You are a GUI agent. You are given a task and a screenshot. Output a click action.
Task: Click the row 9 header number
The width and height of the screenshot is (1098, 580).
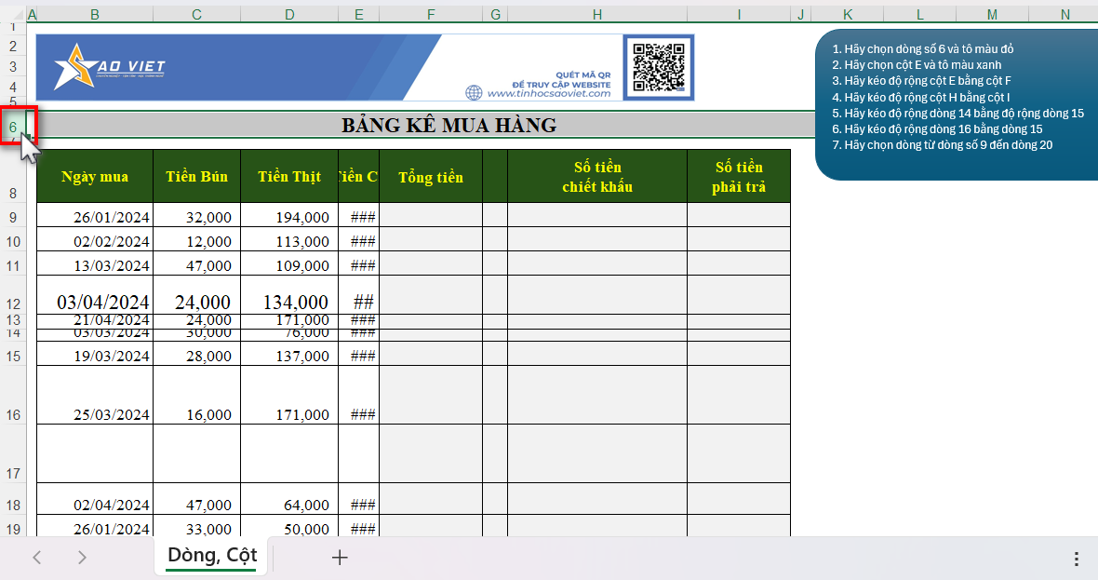tap(13, 217)
